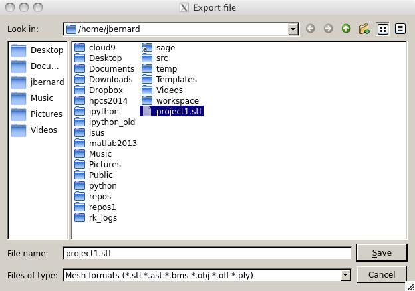This screenshot has width=415, height=291.
Task: Select the Downloads folder
Action: click(x=104, y=79)
